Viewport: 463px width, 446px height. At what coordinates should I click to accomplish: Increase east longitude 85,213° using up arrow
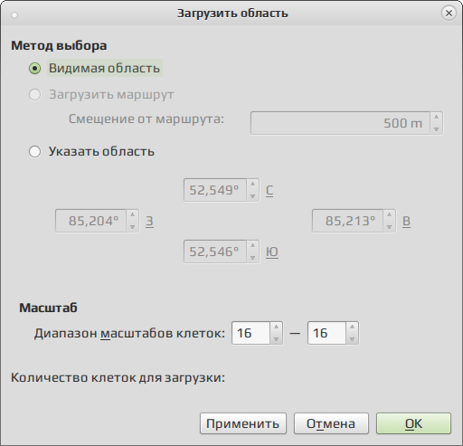[389, 215]
